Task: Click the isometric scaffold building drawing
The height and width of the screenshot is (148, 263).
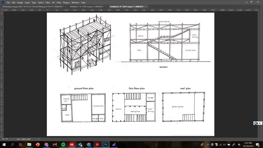Action: click(x=85, y=44)
